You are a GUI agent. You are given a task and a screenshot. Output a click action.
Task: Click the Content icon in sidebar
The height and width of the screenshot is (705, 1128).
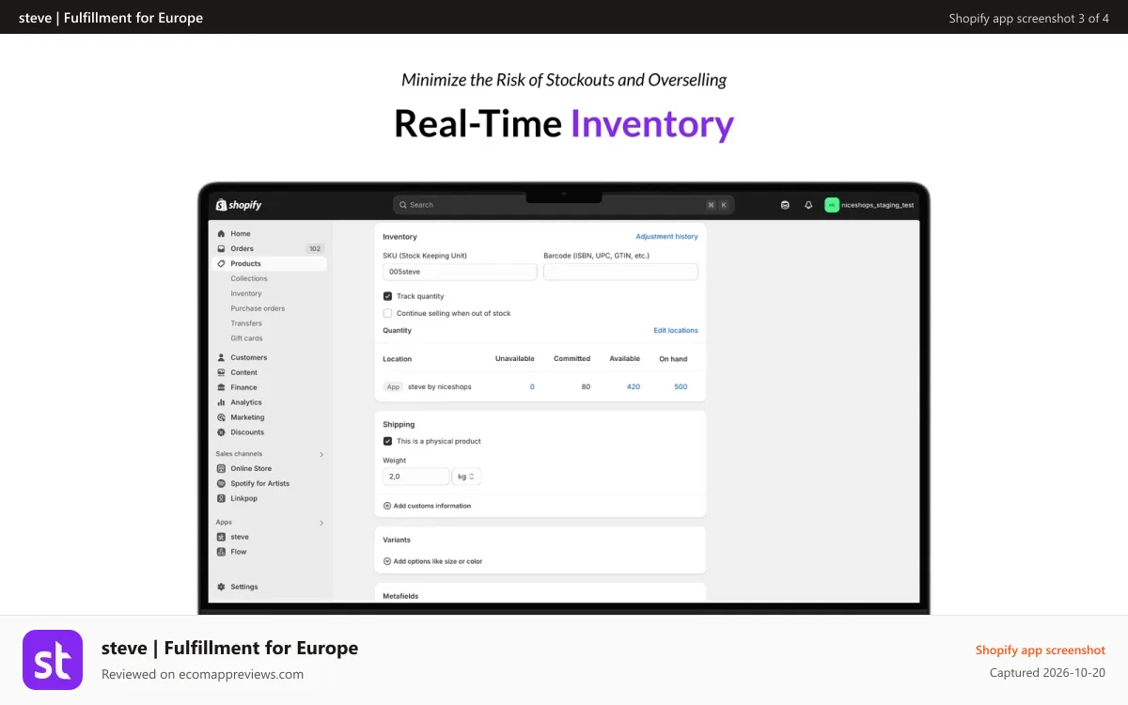221,372
